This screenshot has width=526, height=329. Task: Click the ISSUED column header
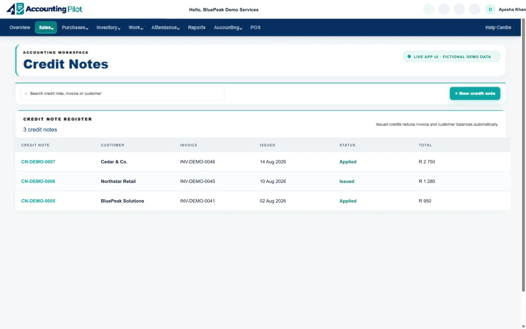pos(267,145)
